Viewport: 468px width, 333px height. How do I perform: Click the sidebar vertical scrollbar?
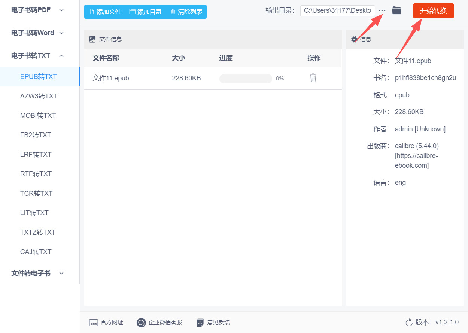79,142
